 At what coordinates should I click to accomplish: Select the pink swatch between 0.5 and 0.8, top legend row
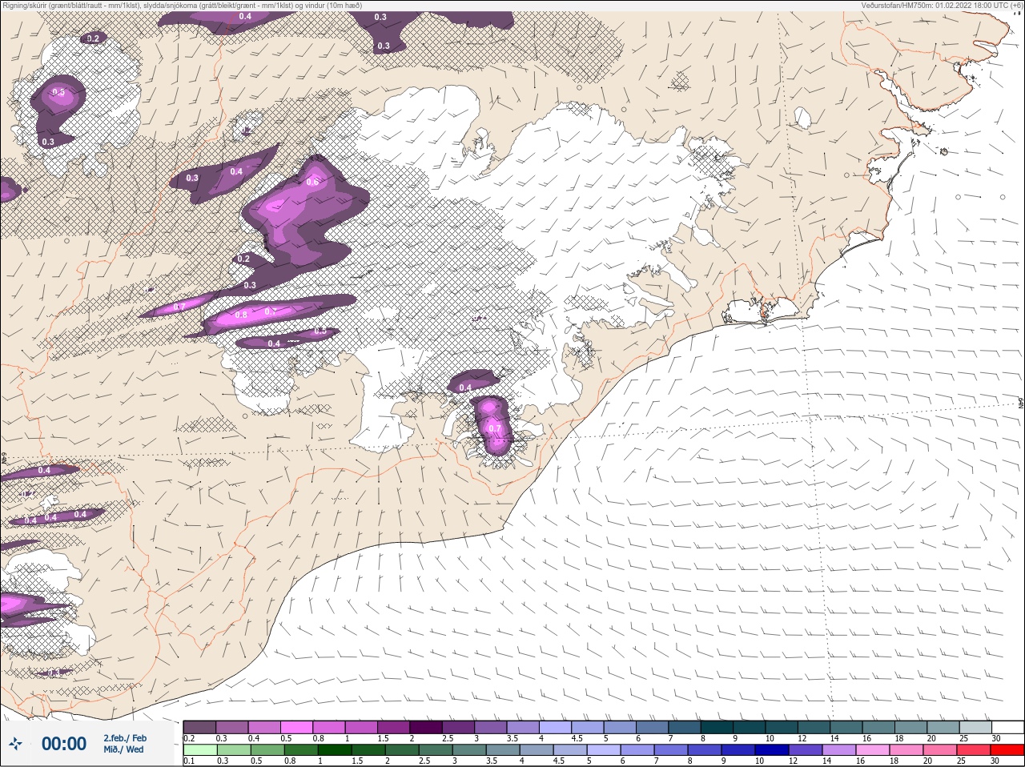[x=296, y=727]
